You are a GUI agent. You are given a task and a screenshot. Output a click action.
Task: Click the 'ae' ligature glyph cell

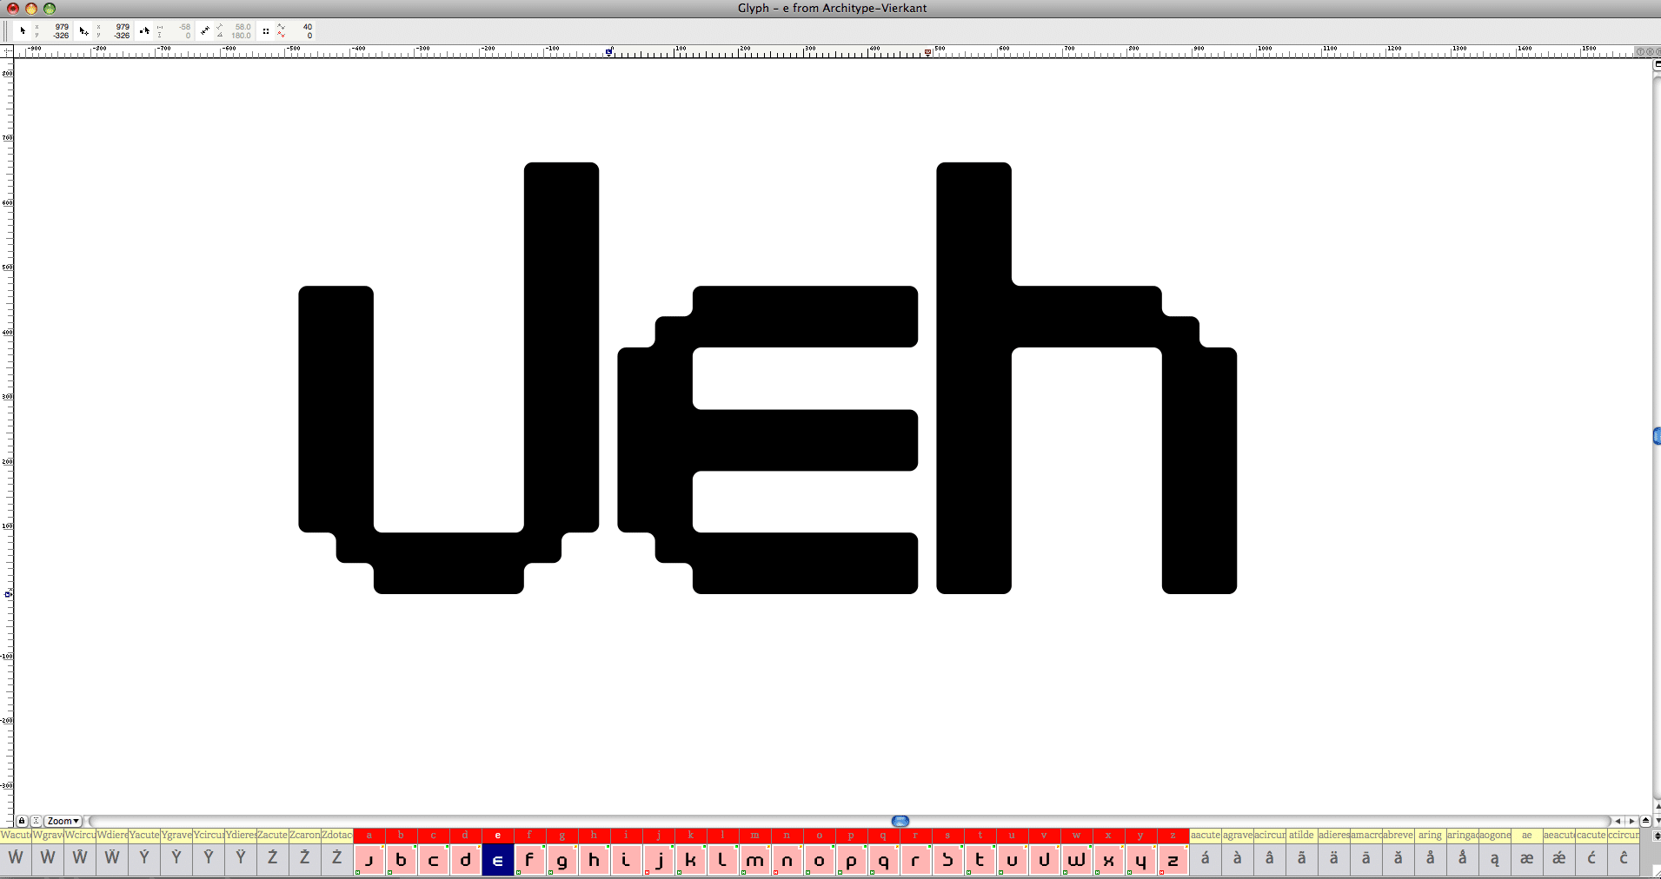1526,858
